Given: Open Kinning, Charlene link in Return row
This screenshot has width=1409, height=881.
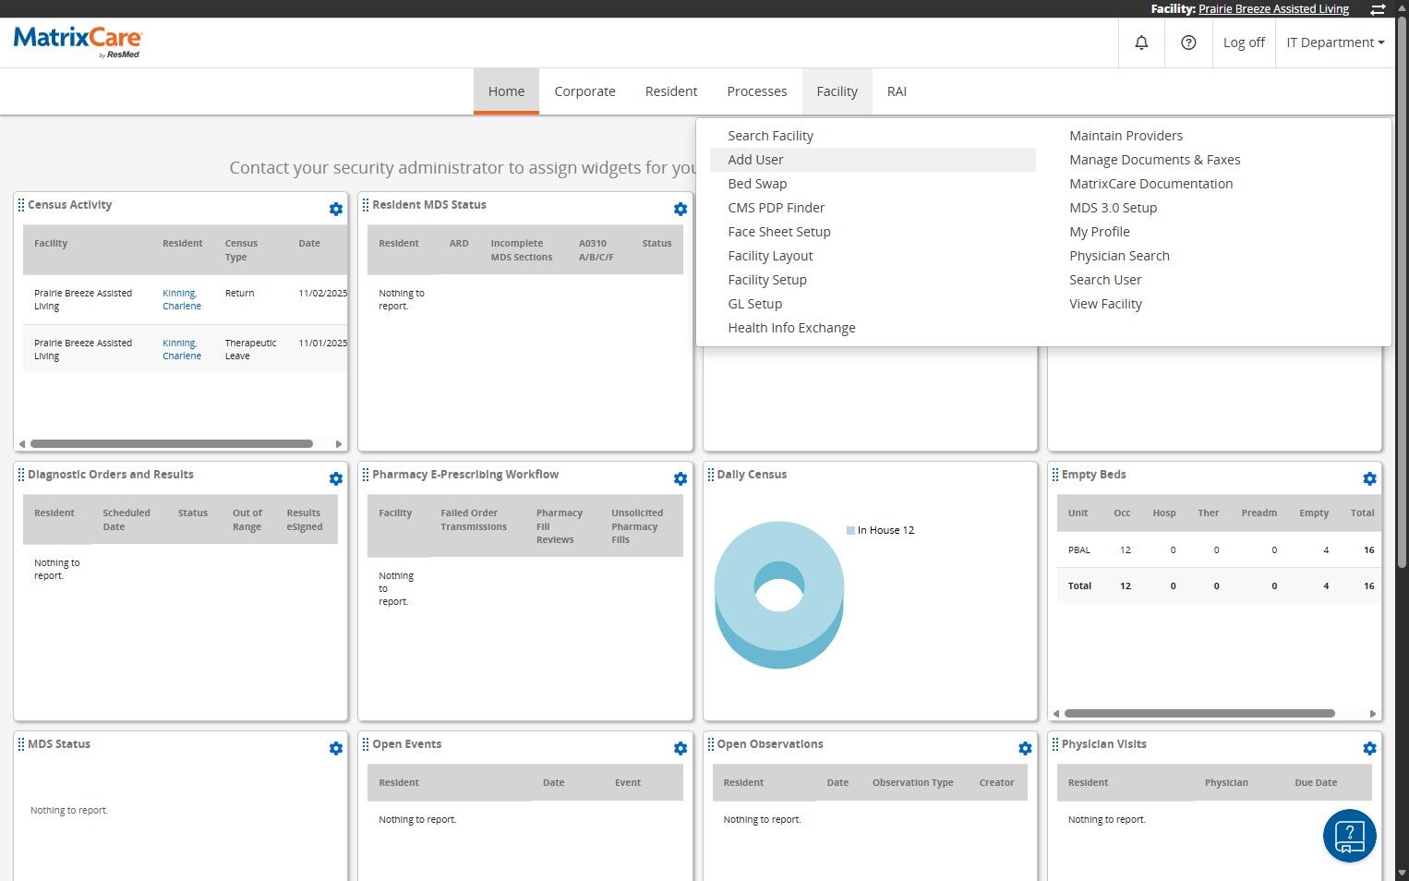Looking at the screenshot, I should coord(182,299).
